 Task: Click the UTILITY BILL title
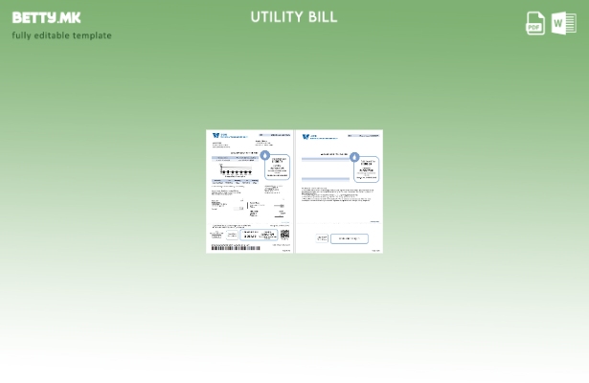294,17
